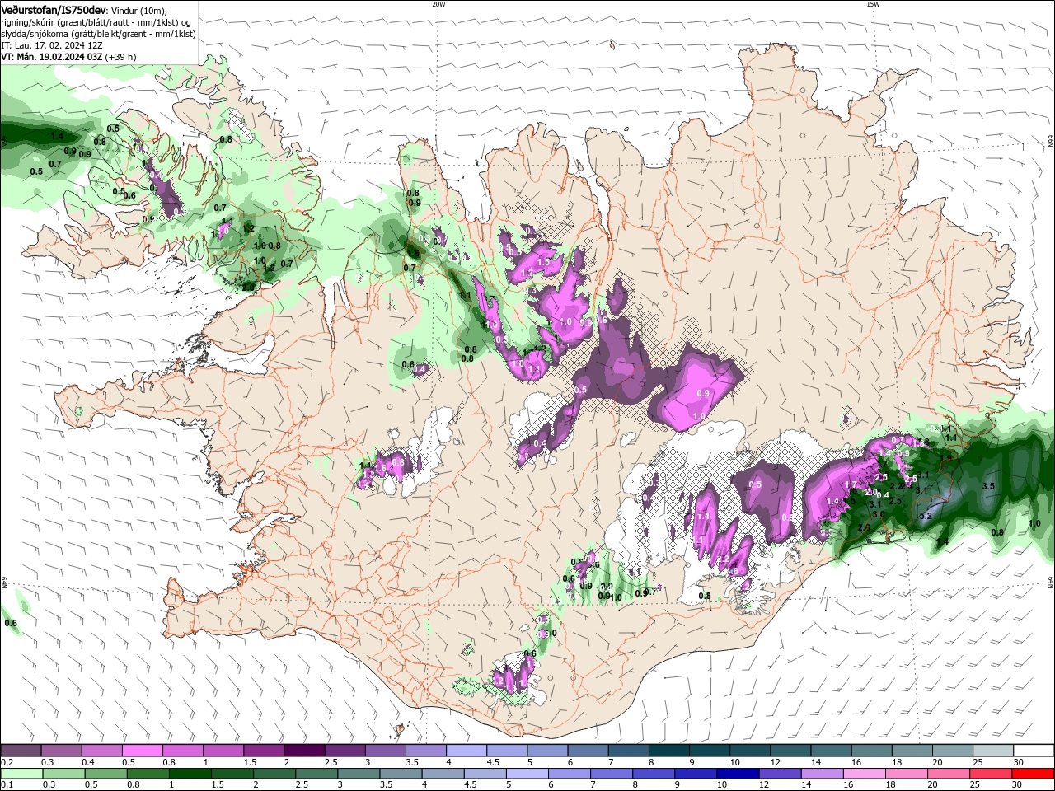Pick the dark purple snow swatch labeled 2
Screen dimensions: 1055x791
303,751
